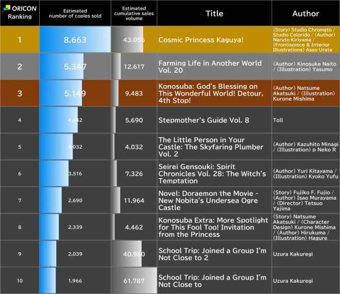
Task: Select the gold rank 1 cell
Action: 20,40
